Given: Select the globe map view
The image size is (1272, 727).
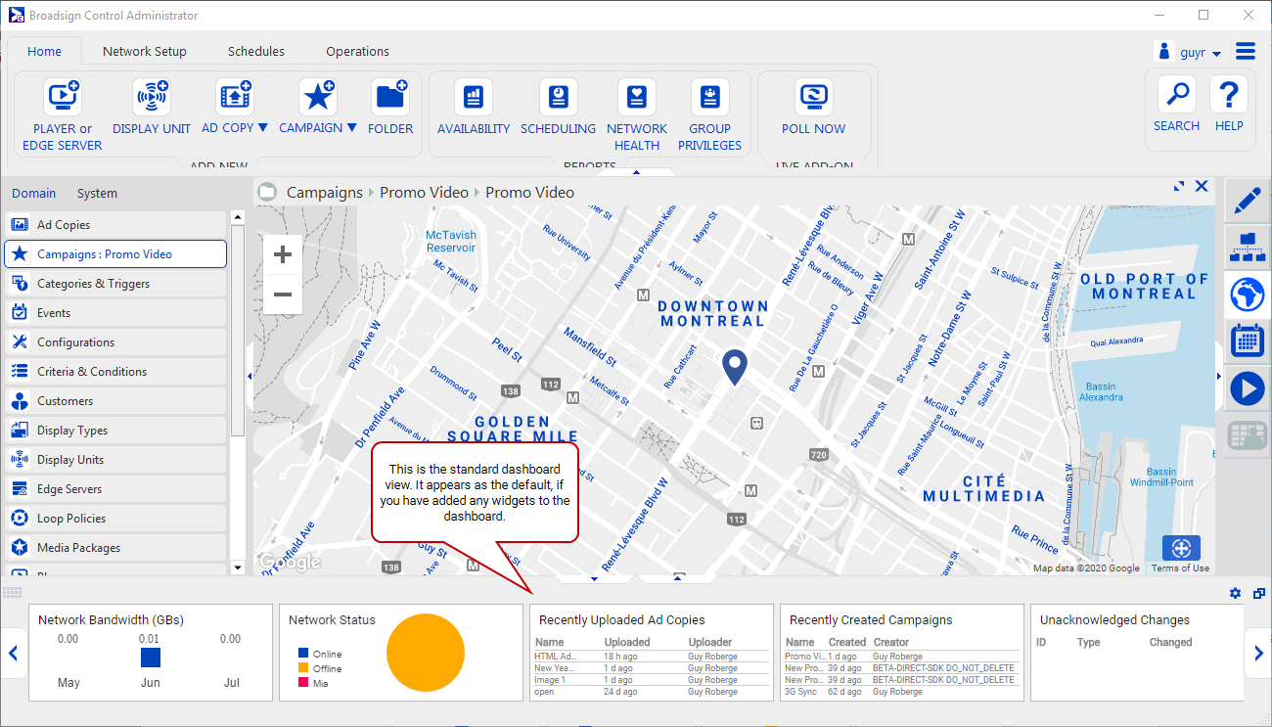Looking at the screenshot, I should point(1247,294).
